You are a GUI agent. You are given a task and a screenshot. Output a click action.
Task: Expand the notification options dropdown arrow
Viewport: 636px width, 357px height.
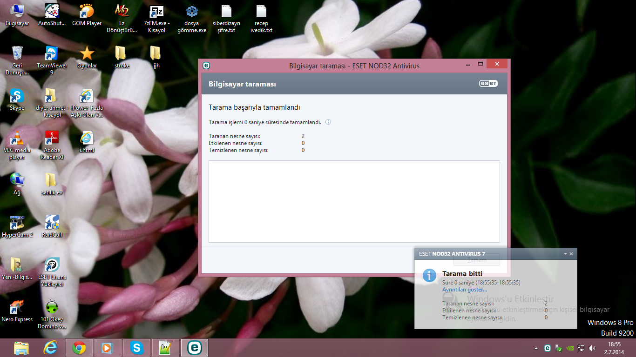[x=565, y=254]
